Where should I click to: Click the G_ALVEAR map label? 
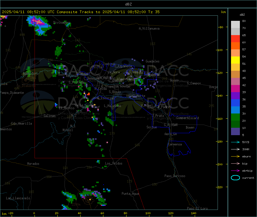171,125
